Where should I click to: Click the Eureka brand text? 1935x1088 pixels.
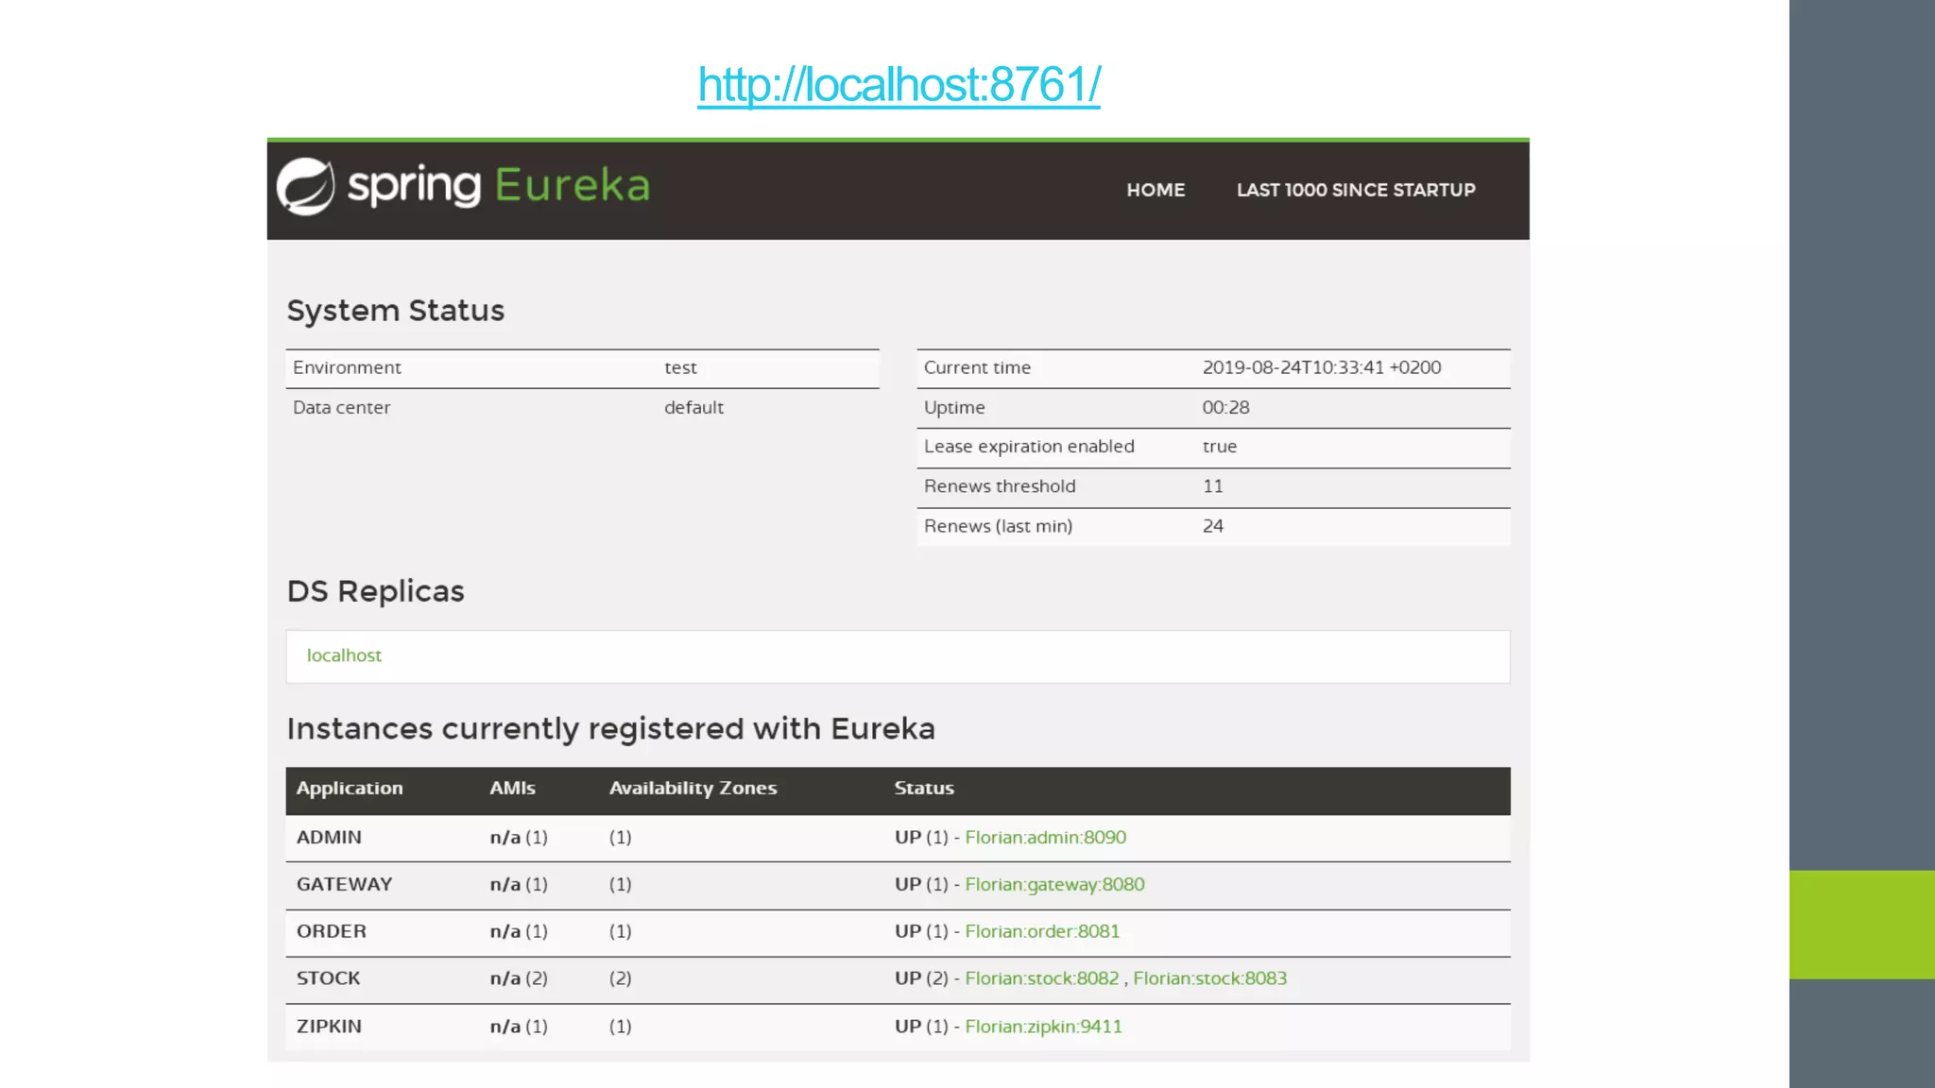(573, 185)
